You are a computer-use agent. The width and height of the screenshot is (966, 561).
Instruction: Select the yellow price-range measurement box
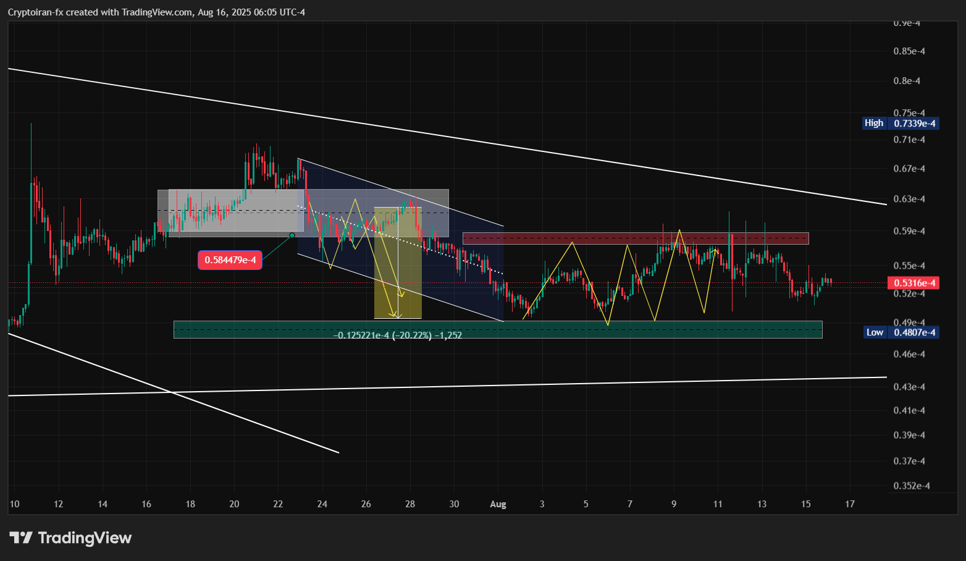tap(398, 263)
